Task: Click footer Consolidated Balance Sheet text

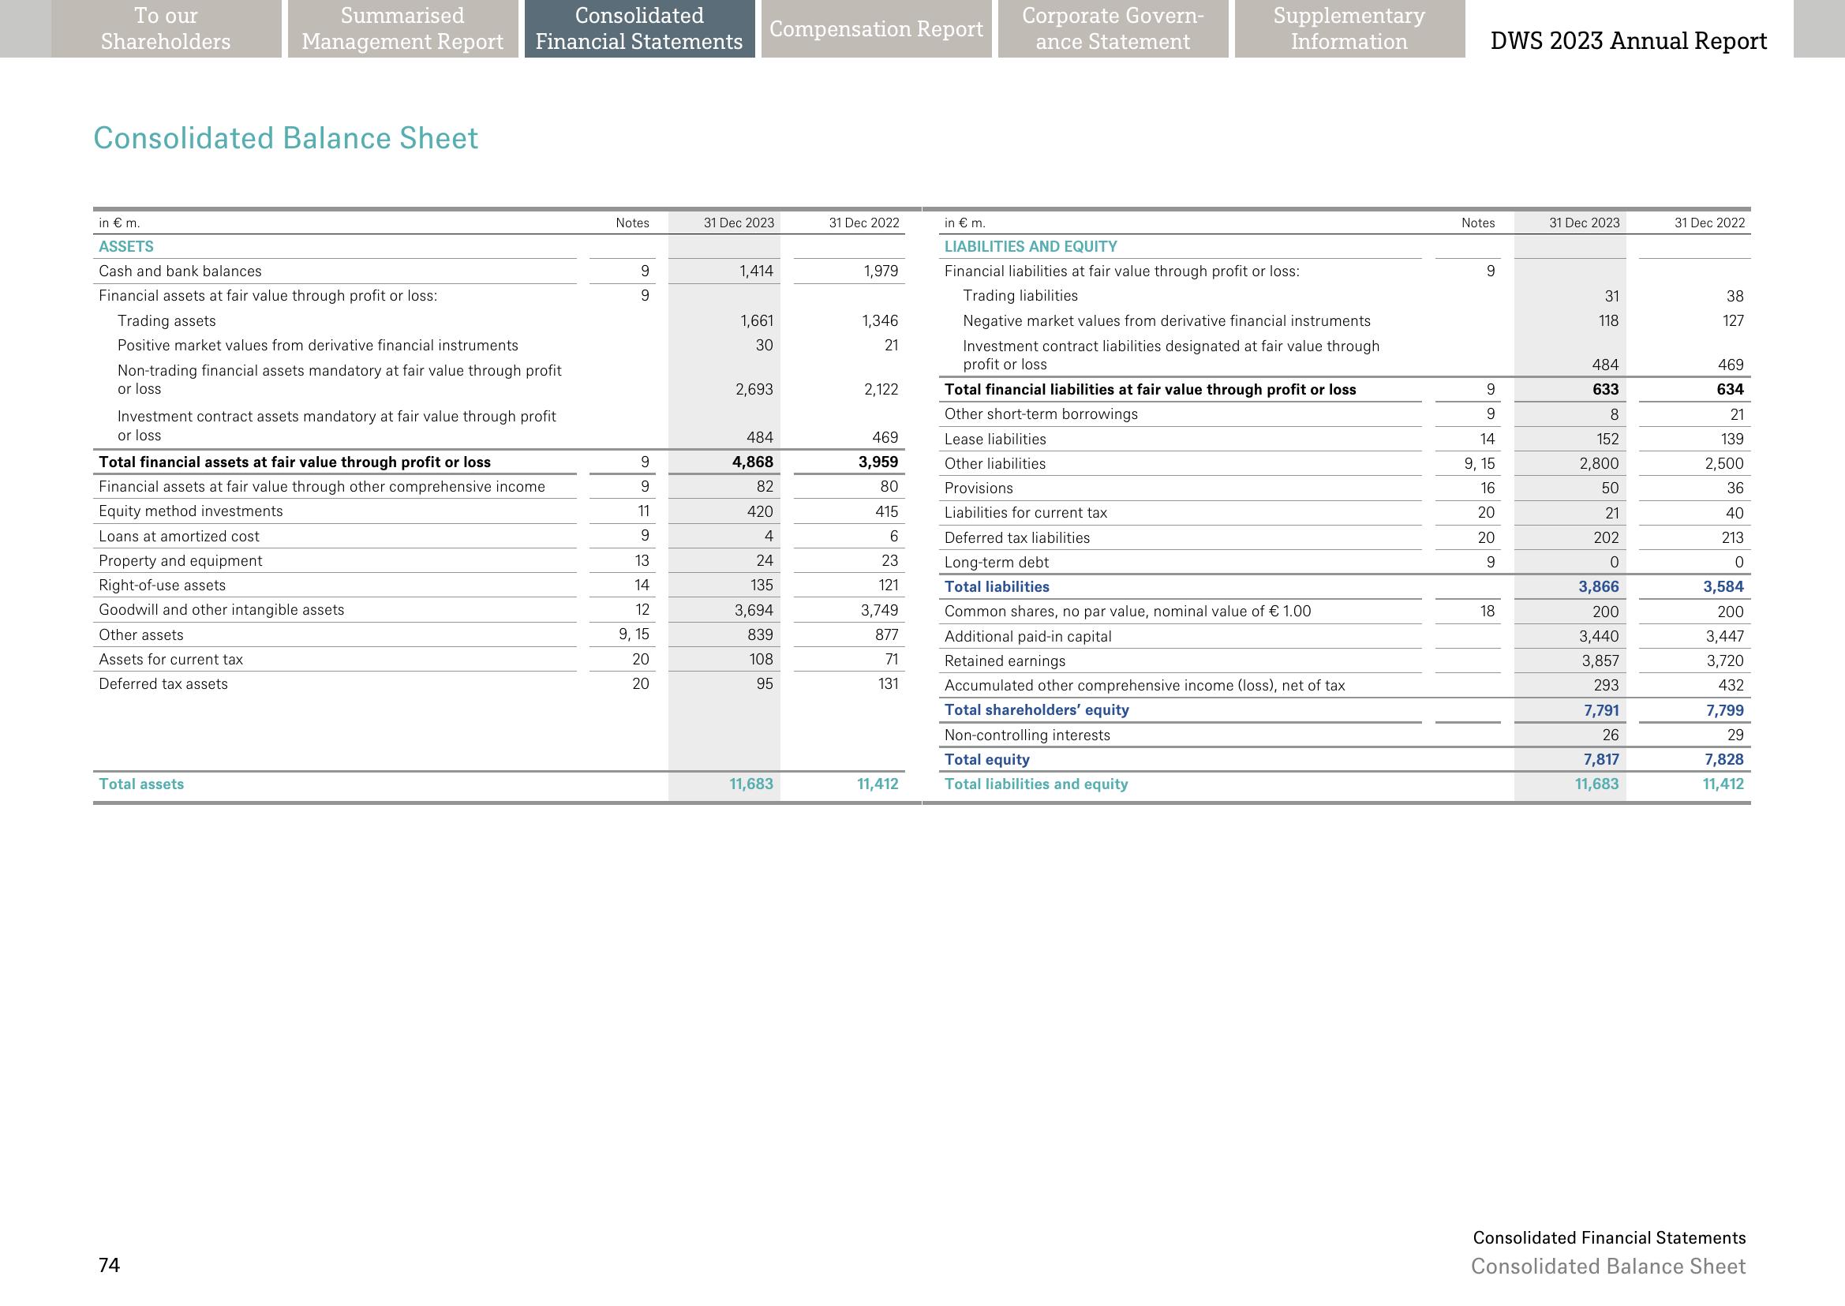Action: tap(1607, 1267)
